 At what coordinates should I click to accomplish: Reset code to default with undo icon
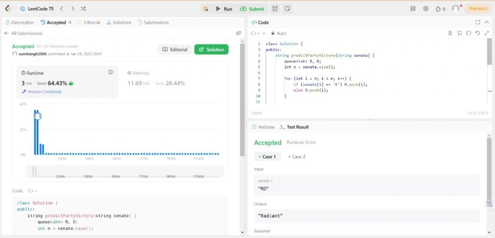(478, 33)
